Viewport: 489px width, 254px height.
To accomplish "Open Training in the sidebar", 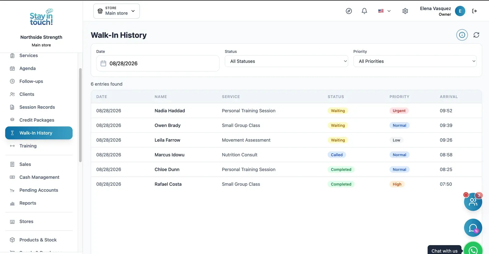I will pyautogui.click(x=39, y=146).
